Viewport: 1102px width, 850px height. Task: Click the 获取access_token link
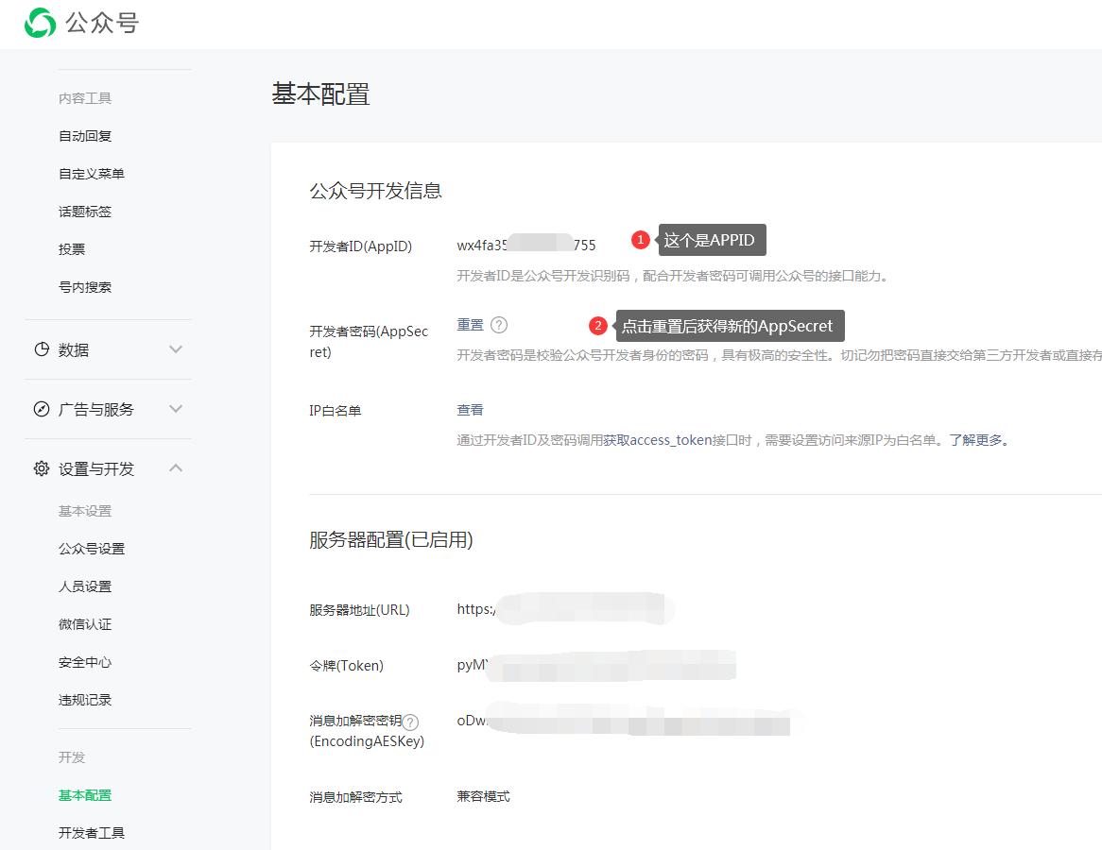[657, 440]
